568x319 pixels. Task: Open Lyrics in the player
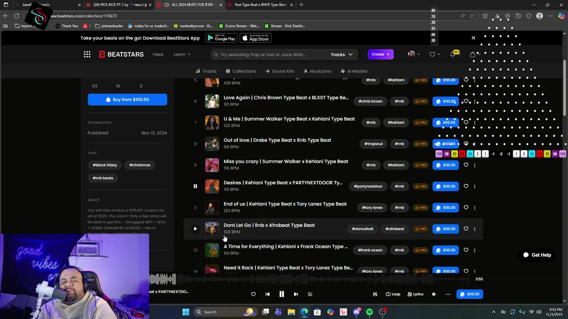[415, 294]
